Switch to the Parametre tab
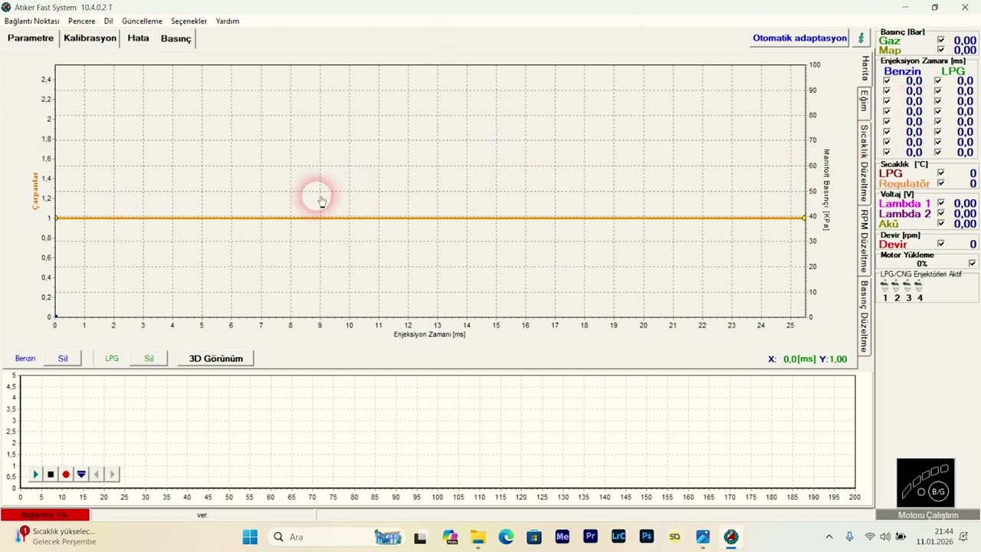The image size is (981, 552). pos(31,38)
